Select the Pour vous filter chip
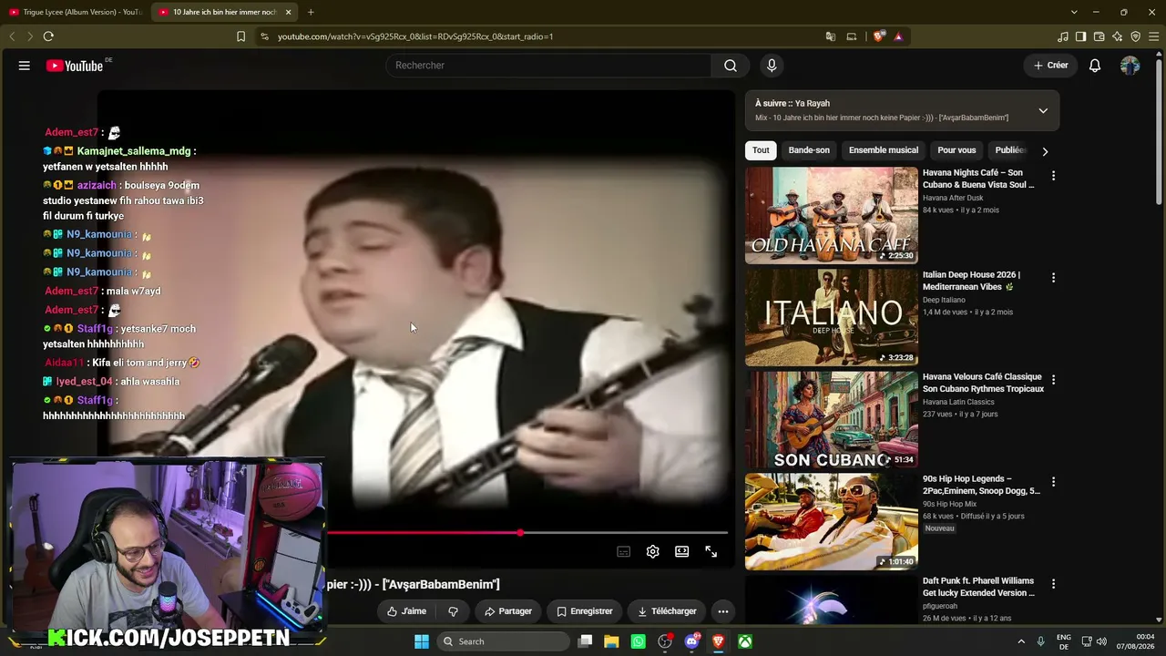Image resolution: width=1166 pixels, height=656 pixels. [956, 150]
